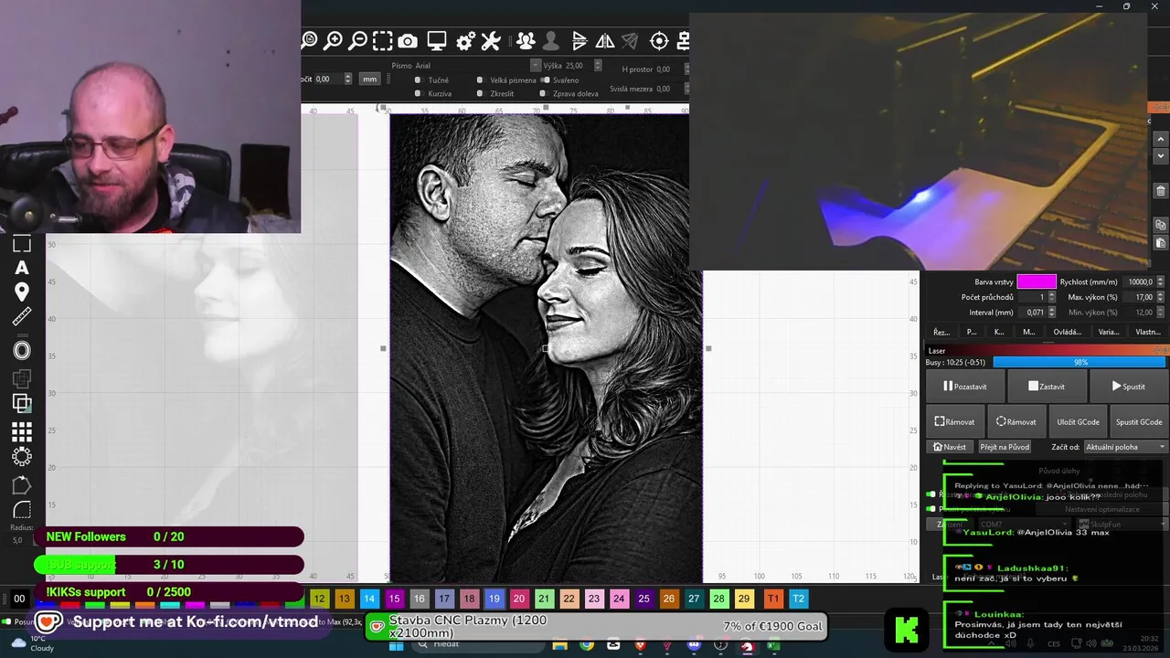1170x658 pixels.
Task: Select the Grid Array tool
Action: point(22,431)
